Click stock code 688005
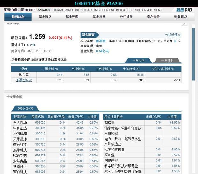Image resolution: width=198 pixels, height=174 pixels. tap(40, 172)
